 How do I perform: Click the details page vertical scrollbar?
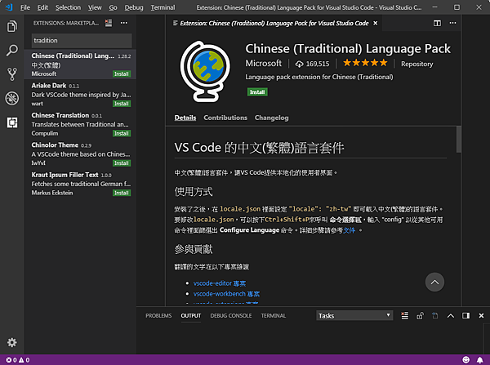(x=458, y=140)
